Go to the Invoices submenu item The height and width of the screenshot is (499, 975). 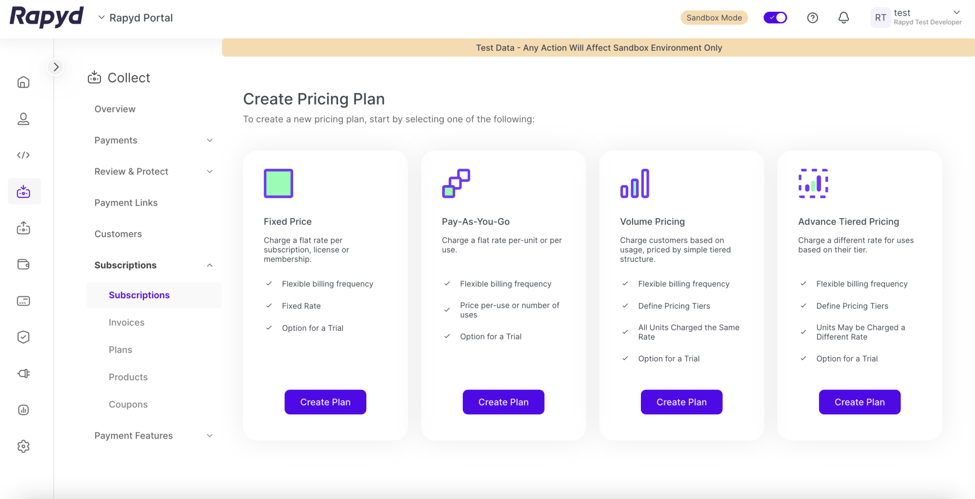[126, 323]
